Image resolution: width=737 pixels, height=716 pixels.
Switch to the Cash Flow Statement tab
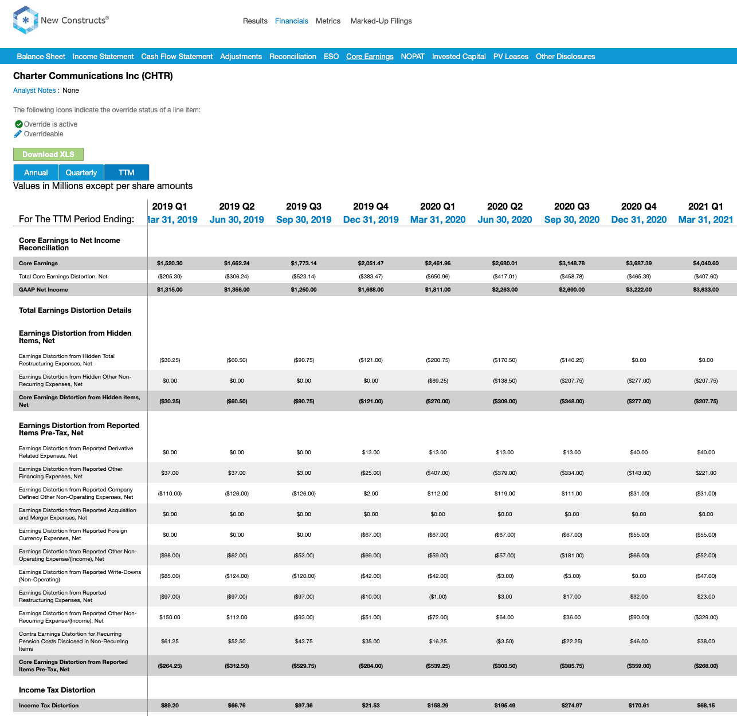pos(177,56)
